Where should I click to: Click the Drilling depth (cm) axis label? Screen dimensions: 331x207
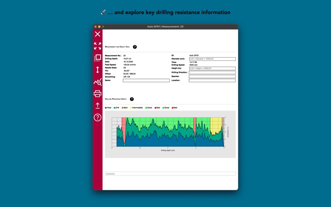pyautogui.click(x=168, y=150)
